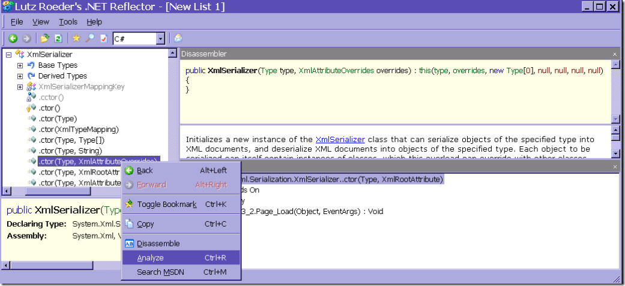Select the .ctor() tree item
Viewport: 625px width, 286px height.
coord(49,108)
